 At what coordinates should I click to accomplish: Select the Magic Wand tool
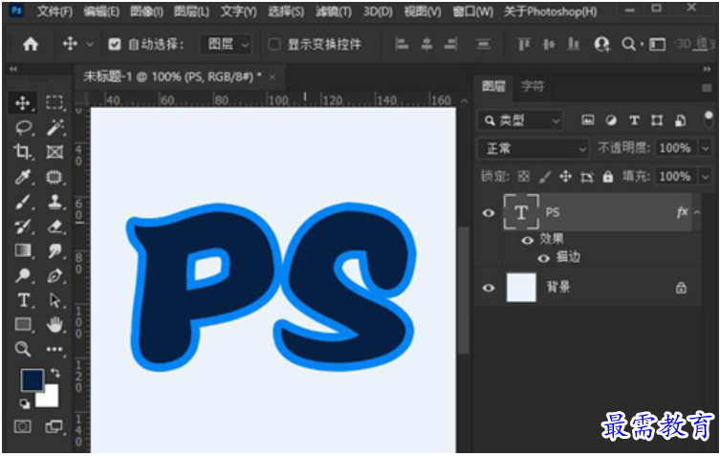(55, 128)
